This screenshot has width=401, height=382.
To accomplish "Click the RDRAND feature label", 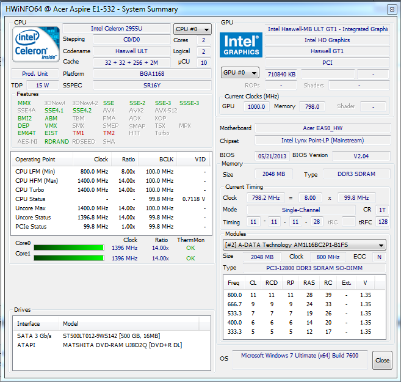I will pyautogui.click(x=57, y=142).
